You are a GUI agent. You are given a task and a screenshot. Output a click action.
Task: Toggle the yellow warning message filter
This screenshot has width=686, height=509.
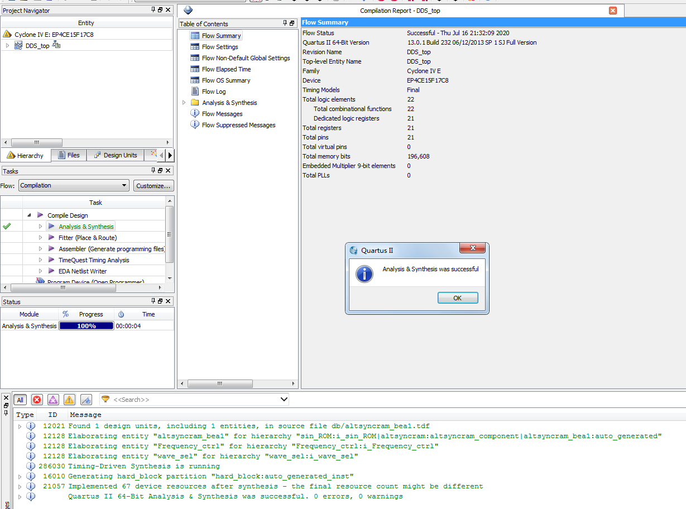coord(69,400)
